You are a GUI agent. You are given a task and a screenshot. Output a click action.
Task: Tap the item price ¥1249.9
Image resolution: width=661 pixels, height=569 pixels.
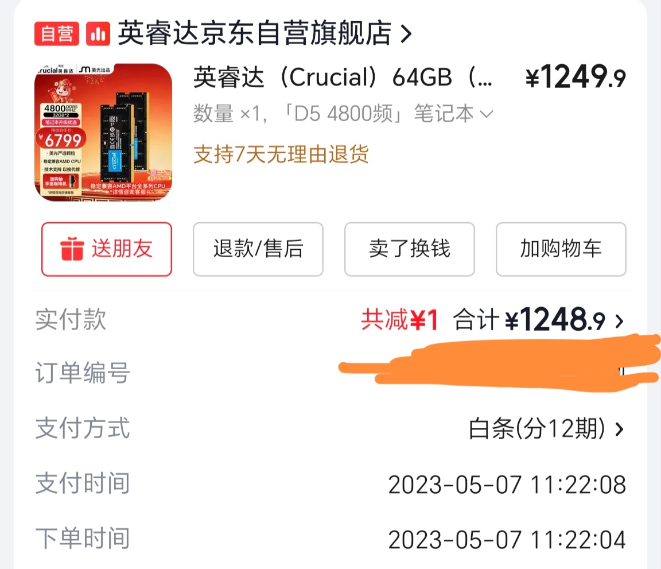tap(576, 77)
